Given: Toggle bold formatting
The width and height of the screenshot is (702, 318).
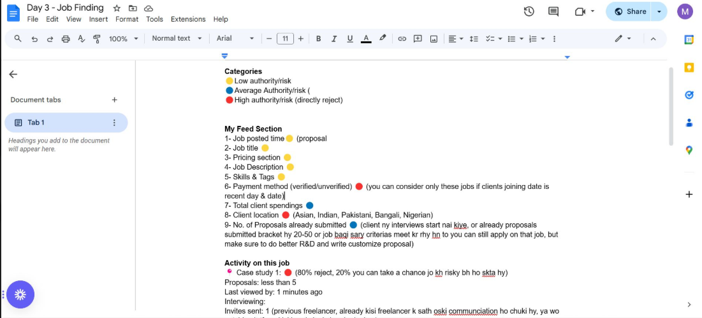Looking at the screenshot, I should (x=318, y=39).
